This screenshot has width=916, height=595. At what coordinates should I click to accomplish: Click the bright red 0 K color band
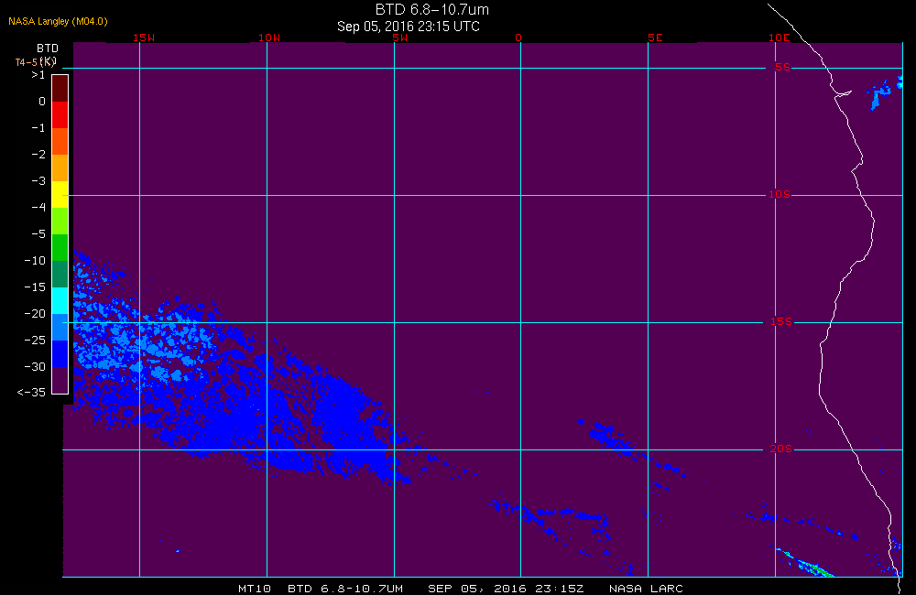[60, 115]
